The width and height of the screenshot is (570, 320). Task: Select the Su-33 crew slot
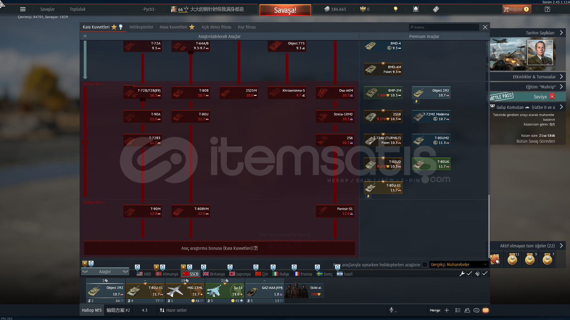click(x=225, y=291)
